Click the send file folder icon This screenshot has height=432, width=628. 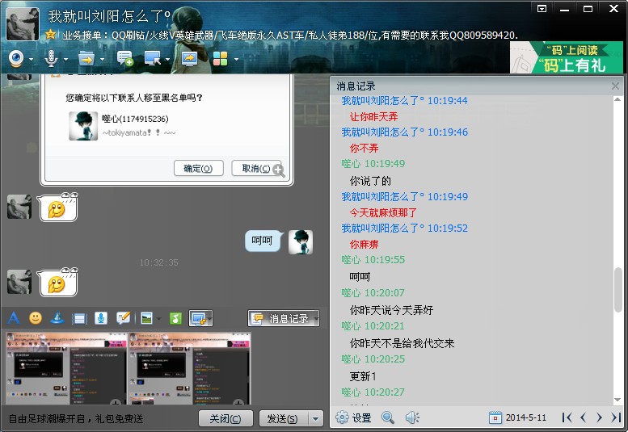pyautogui.click(x=86, y=58)
